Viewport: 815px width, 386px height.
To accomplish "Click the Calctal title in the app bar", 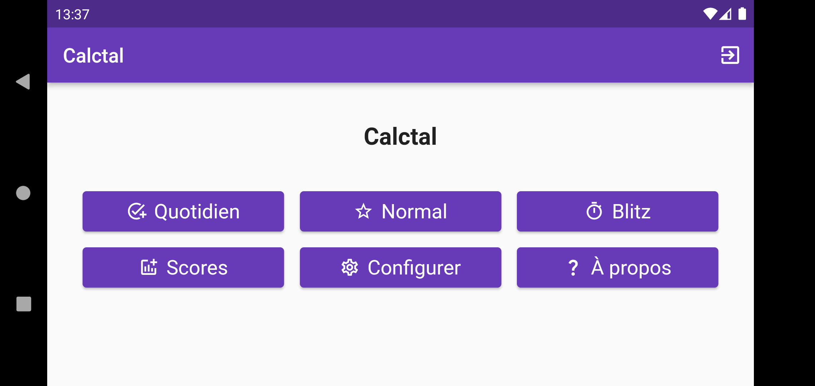I will click(93, 55).
